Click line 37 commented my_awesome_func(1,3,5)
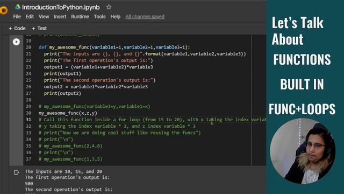This screenshot has height=194, width=344. (70, 160)
